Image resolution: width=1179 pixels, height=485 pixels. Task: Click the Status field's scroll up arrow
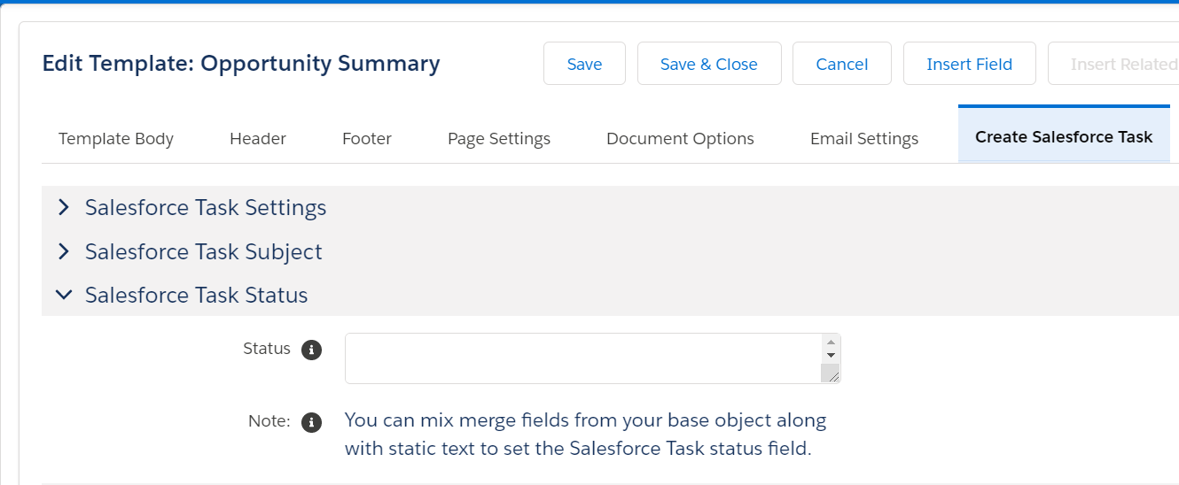click(831, 343)
